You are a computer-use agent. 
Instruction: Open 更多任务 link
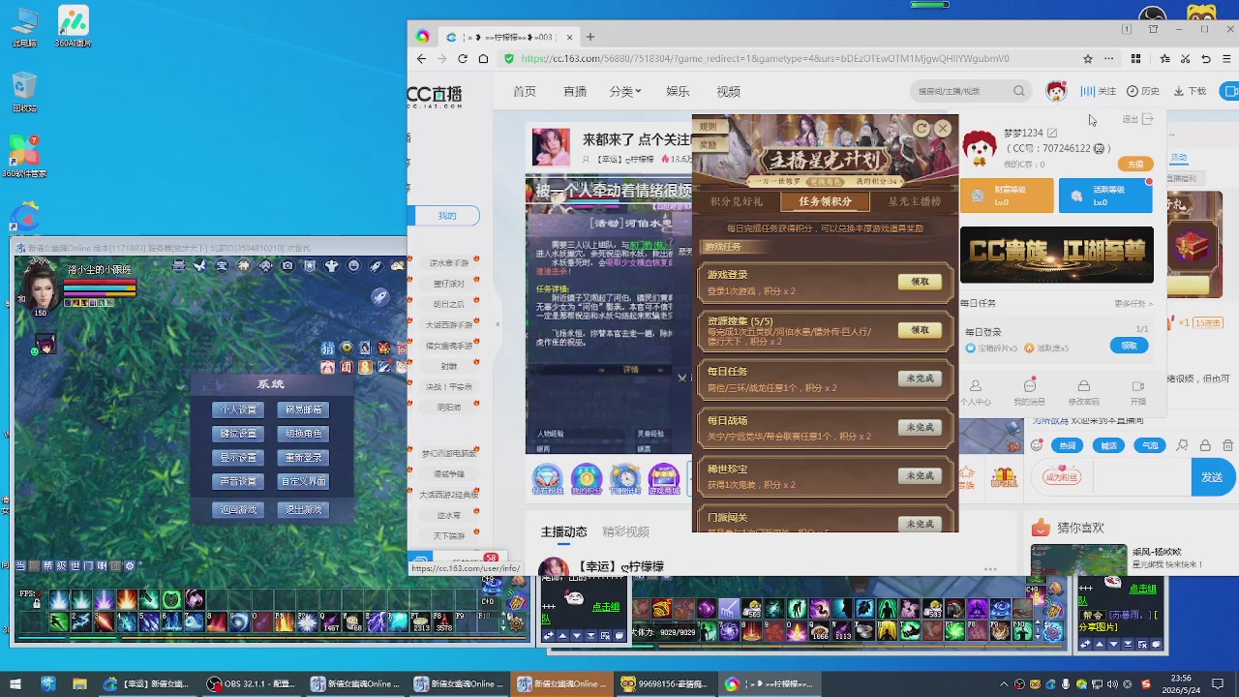[1133, 303]
